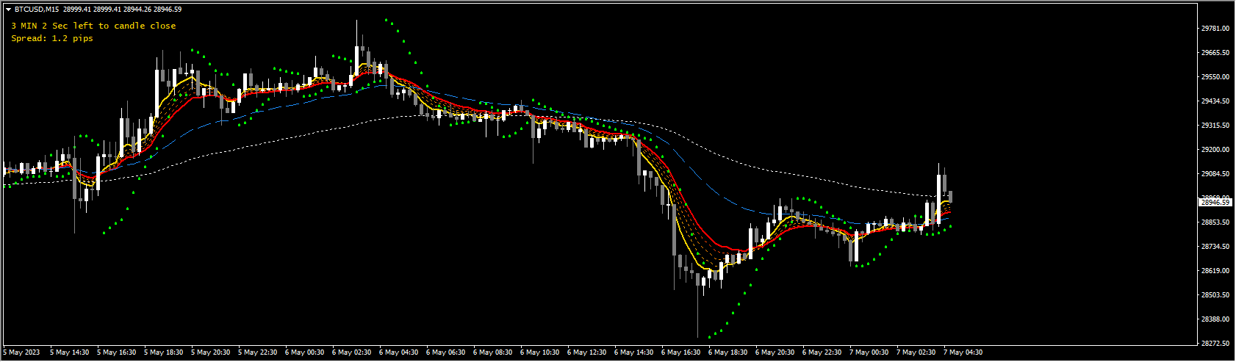Click the current price tag 28946.59
1236x362 pixels.
[x=1215, y=202]
